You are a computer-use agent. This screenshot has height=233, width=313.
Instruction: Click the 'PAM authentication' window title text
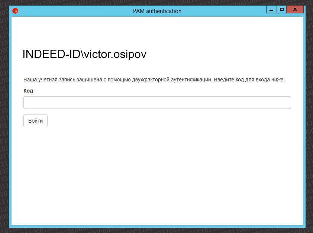tap(157, 11)
